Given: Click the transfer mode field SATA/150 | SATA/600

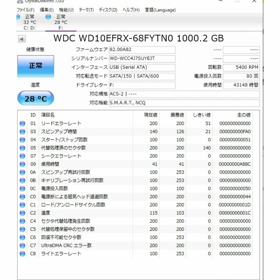Looking at the screenshot, I should click(x=142, y=76).
